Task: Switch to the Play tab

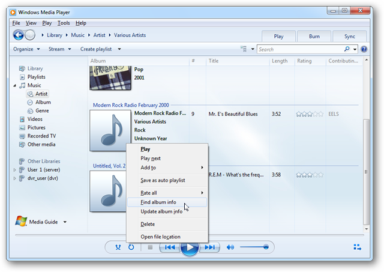Action: [x=278, y=37]
